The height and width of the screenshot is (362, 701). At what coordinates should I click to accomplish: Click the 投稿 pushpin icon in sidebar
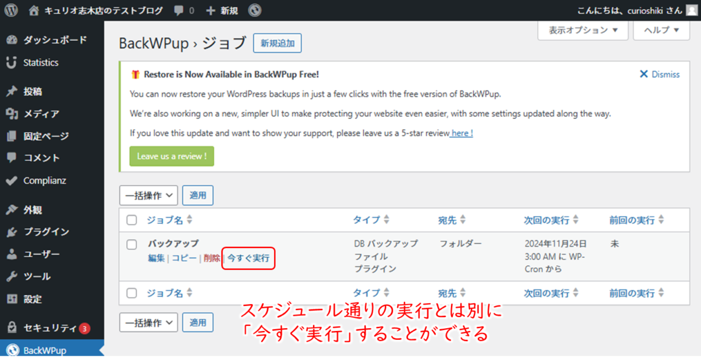click(x=11, y=91)
